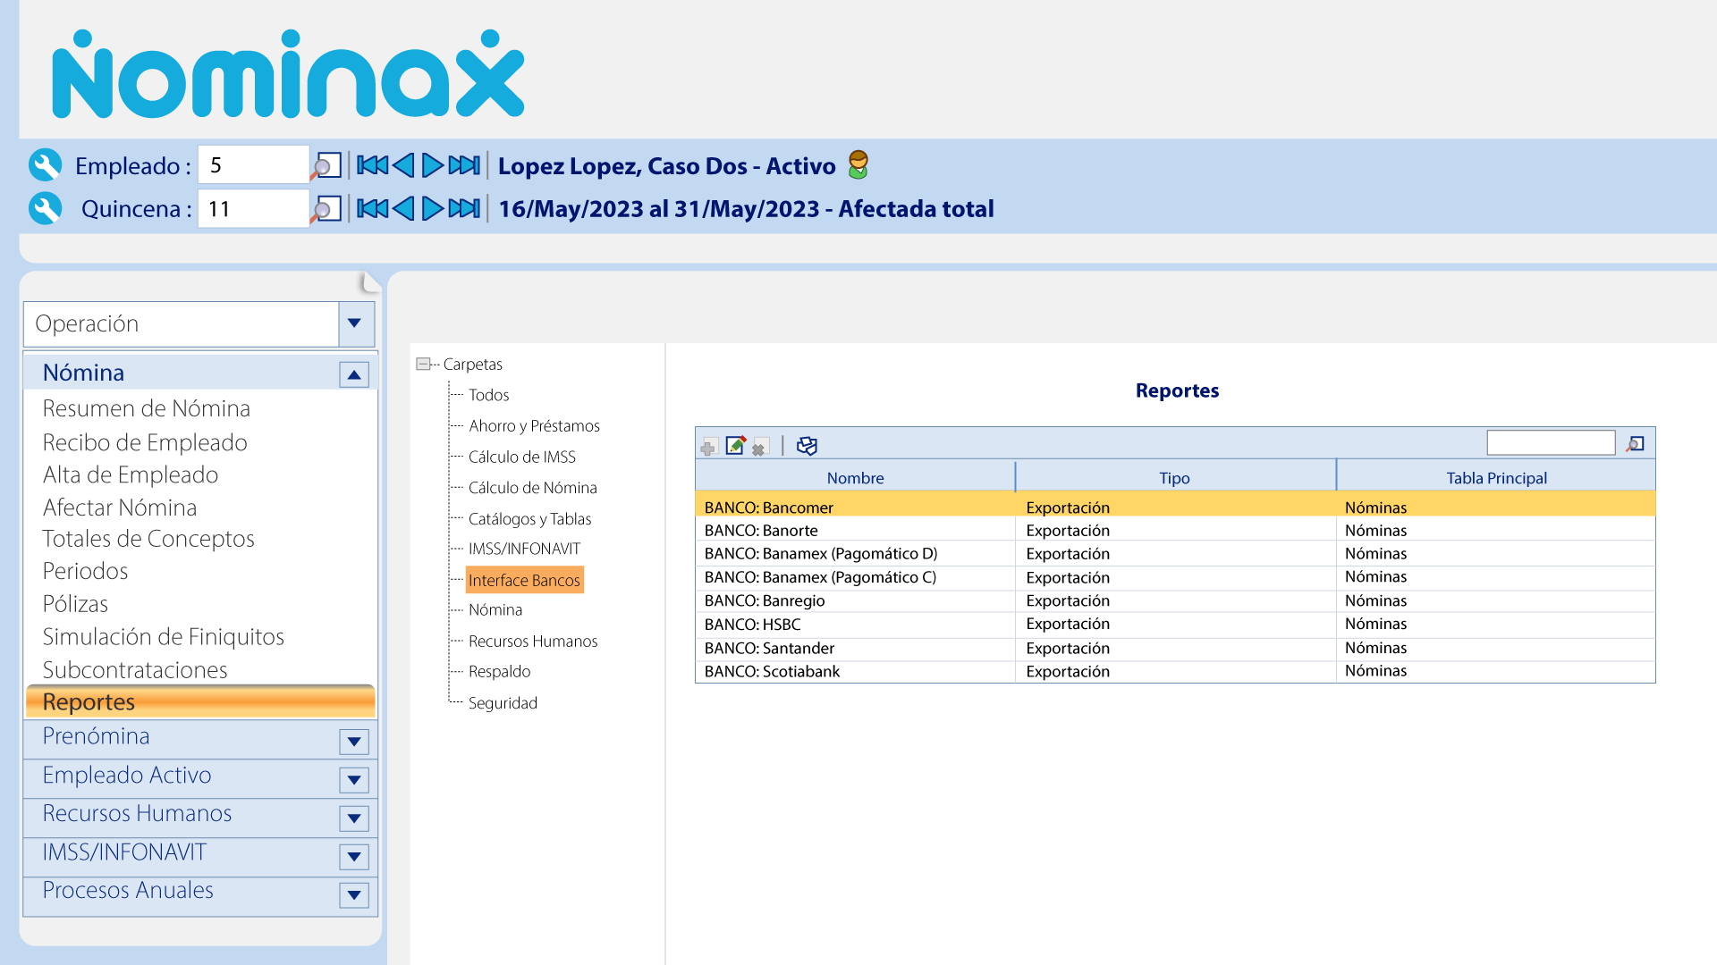Screen dimensions: 1717x965
Task: Open the Operación dropdown
Action: 355,323
